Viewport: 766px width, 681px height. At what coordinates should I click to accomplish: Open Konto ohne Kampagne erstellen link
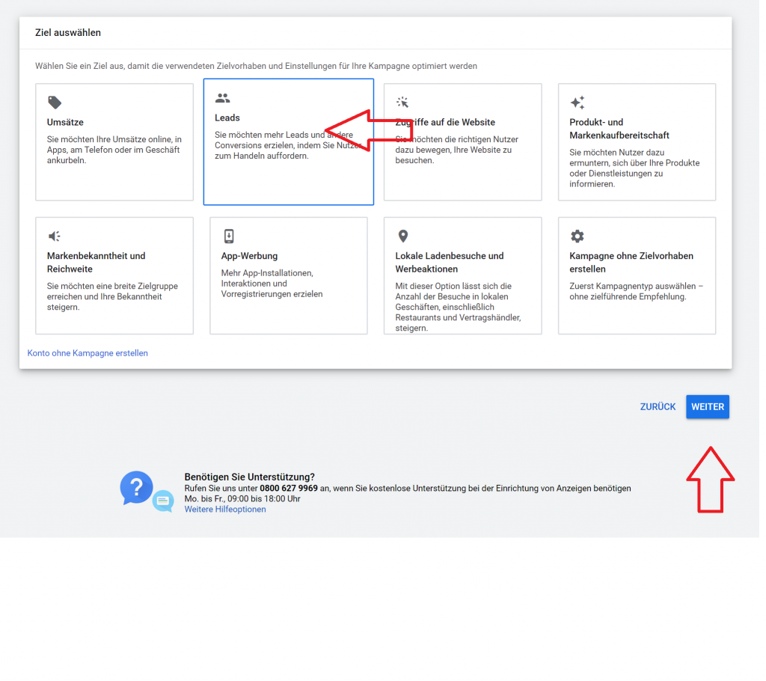[88, 353]
